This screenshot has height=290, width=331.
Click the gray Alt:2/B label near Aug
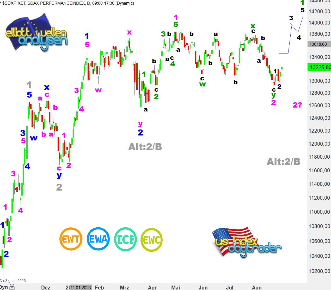[283, 162]
